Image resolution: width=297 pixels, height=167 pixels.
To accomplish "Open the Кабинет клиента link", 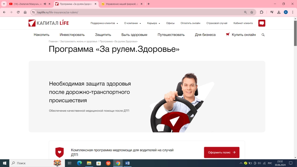I will (x=243, y=23).
